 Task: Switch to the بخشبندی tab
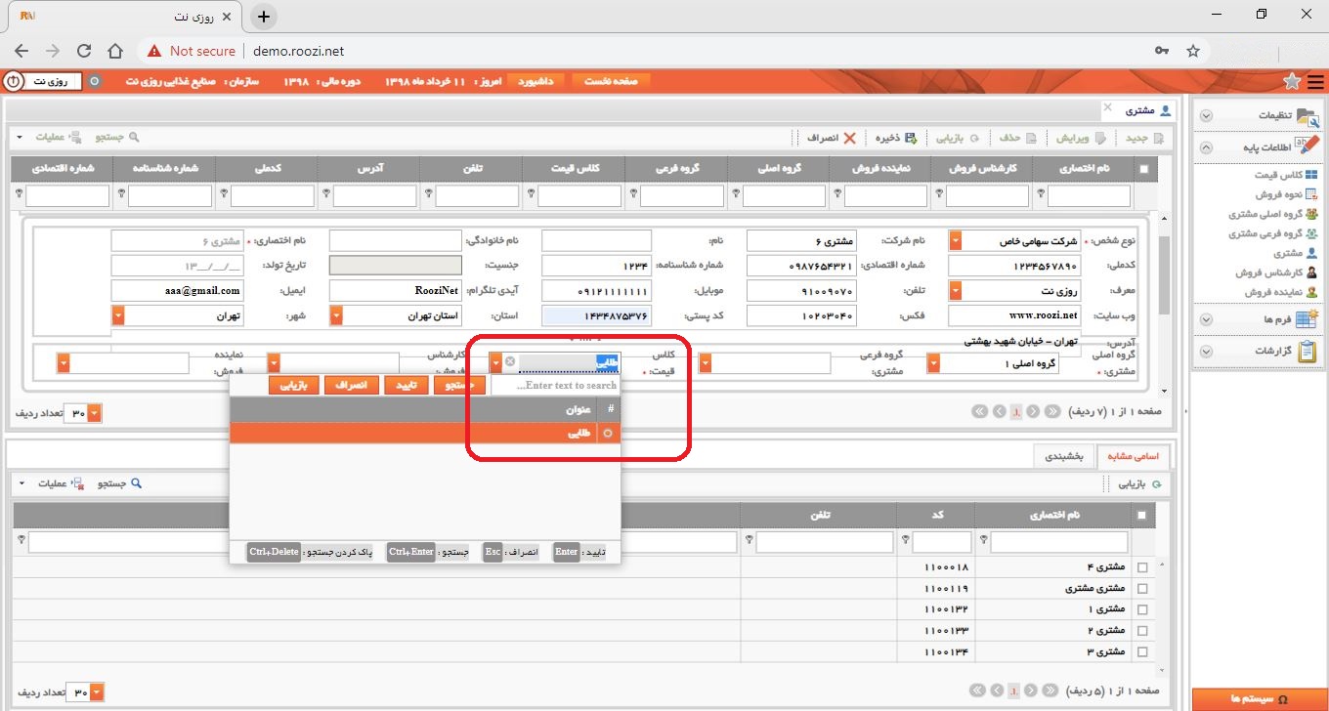(x=1065, y=456)
